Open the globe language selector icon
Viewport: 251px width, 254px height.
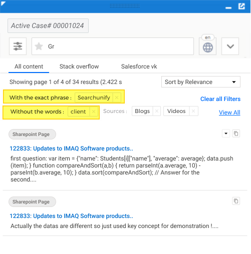(207, 47)
